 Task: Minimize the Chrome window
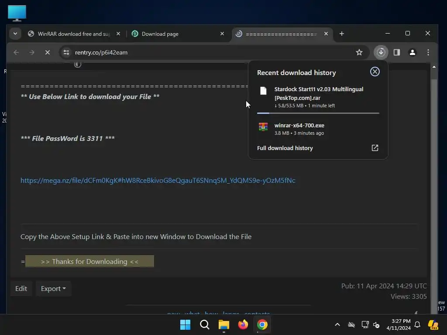388,33
